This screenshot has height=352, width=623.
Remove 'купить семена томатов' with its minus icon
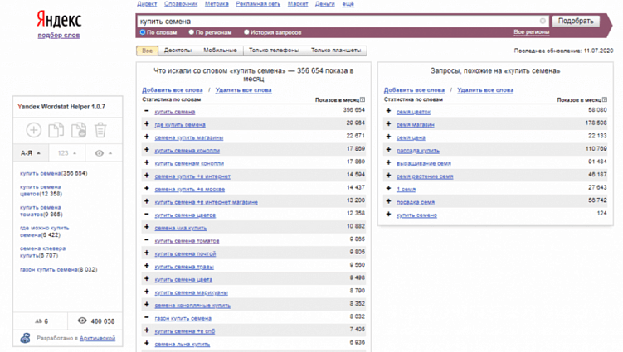147,240
